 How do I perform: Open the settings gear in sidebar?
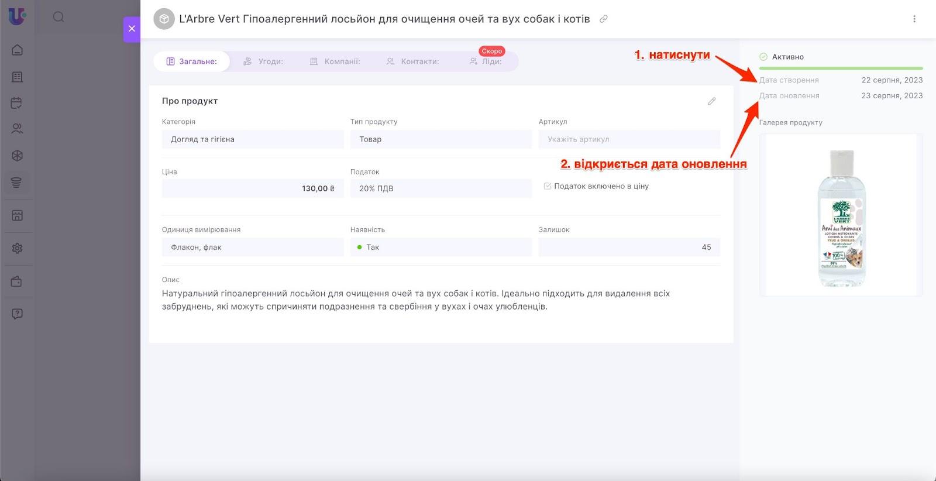coord(17,248)
